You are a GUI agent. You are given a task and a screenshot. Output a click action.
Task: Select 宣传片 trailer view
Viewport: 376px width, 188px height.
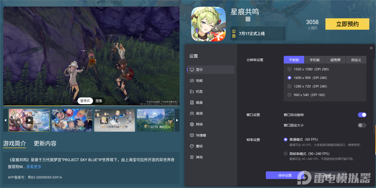85,101
